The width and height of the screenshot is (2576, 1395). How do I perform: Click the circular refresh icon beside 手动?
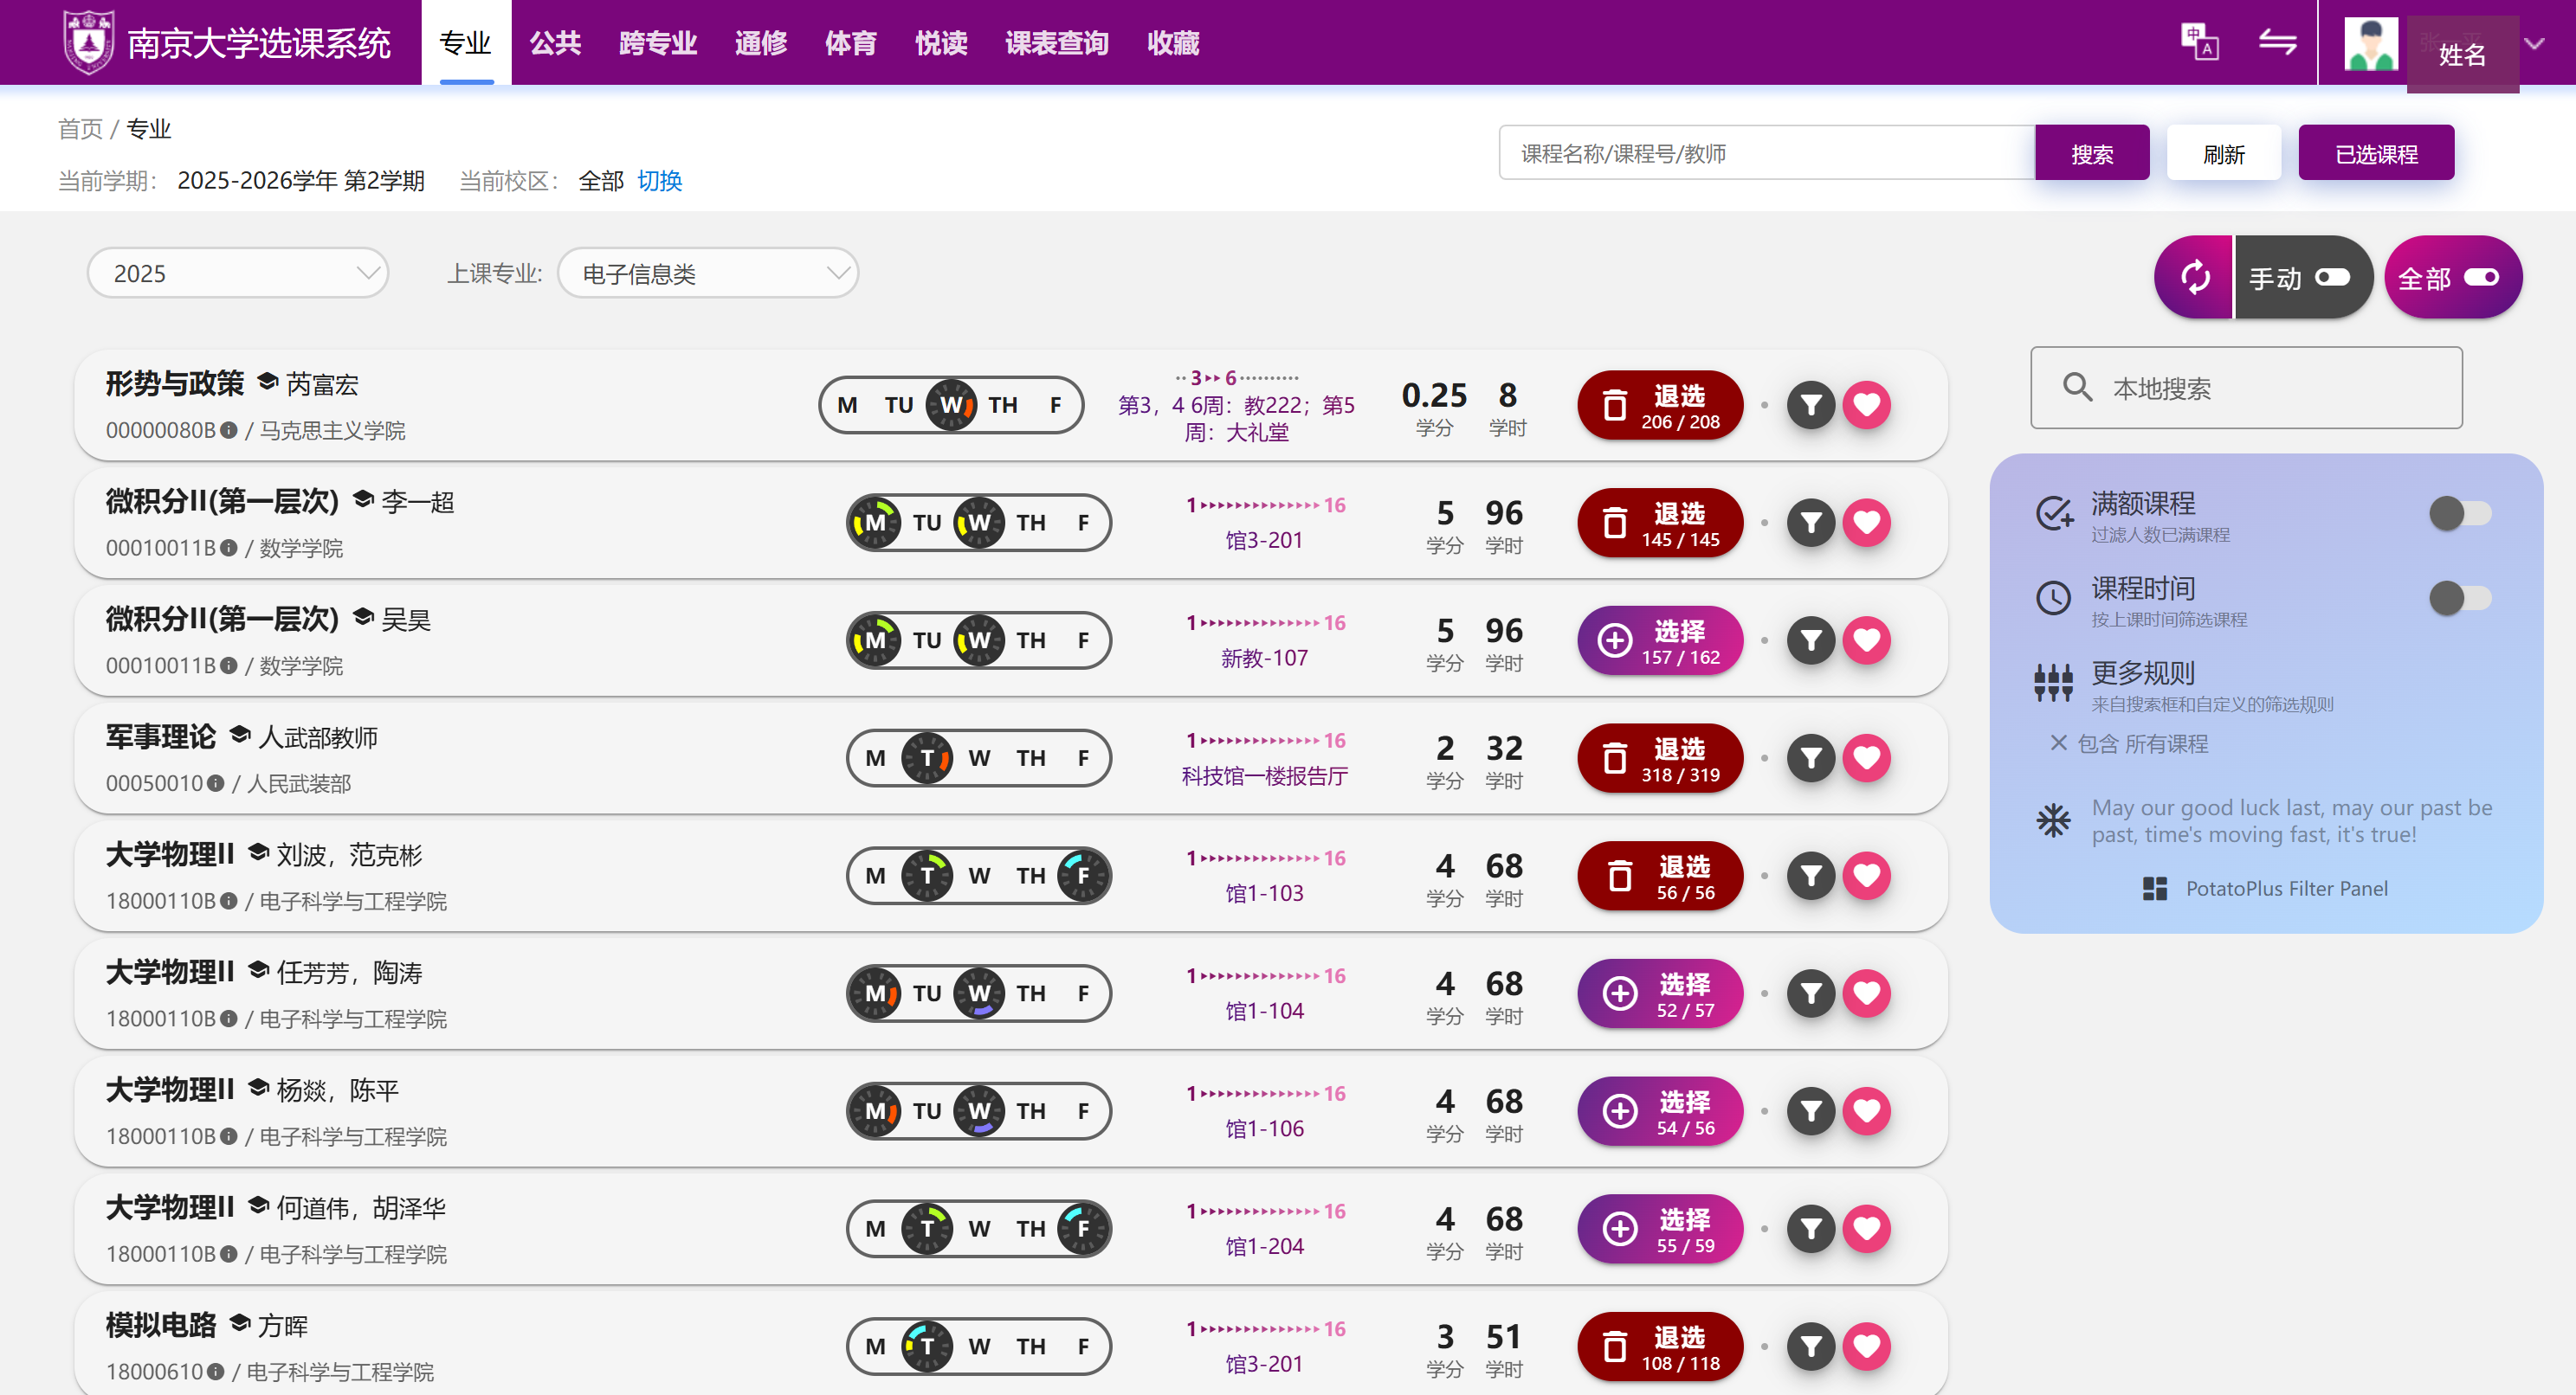click(2195, 277)
